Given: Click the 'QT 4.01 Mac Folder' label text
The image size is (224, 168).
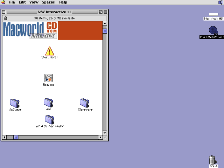Looking at the screenshot, I should [x=50, y=126].
